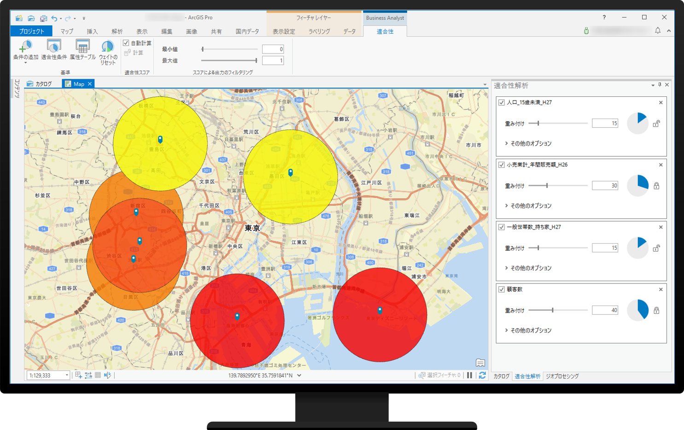The width and height of the screenshot is (684, 430).
Task: Uncheck the 顧客数 criterion checkbox
Action: coord(502,289)
